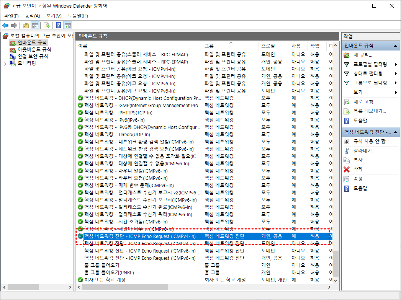The width and height of the screenshot is (401, 300).
Task: Click the 복사 copy icon
Action: [x=347, y=160]
